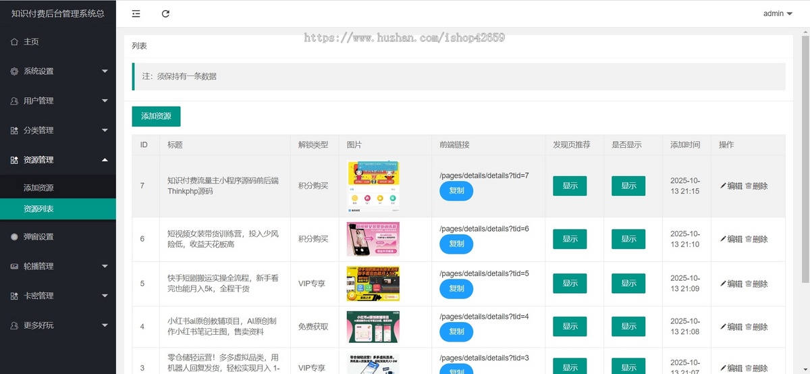
Task: Toggle 发现页推荐 显示 for row 4
Action: coord(570,327)
